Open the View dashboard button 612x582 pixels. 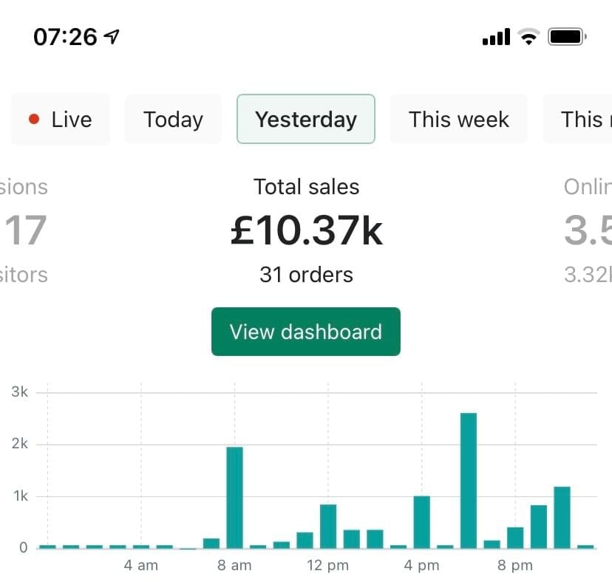(305, 332)
